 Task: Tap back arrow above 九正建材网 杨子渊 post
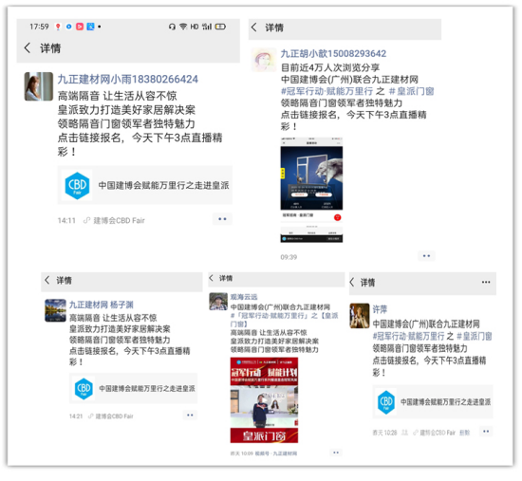tap(47, 280)
